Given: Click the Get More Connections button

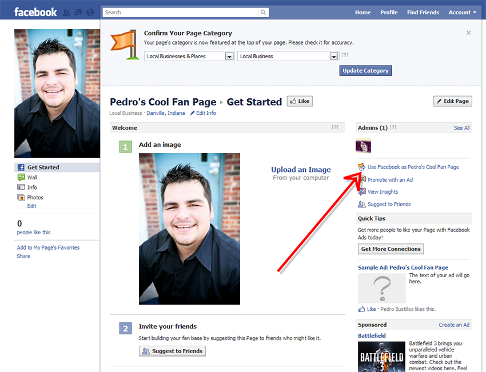Looking at the screenshot, I should pos(391,249).
